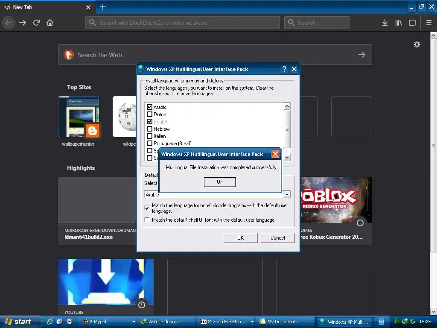Click the FR language bar indicator
This screenshot has height=328, width=437.
[381, 322]
